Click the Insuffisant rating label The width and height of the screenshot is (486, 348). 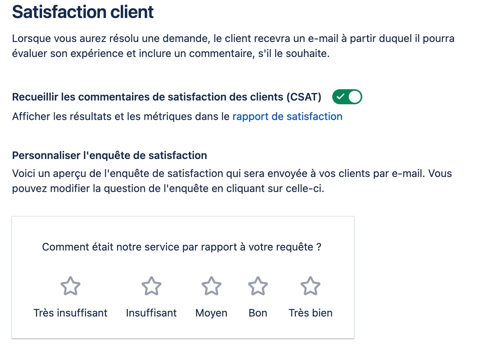pyautogui.click(x=151, y=313)
